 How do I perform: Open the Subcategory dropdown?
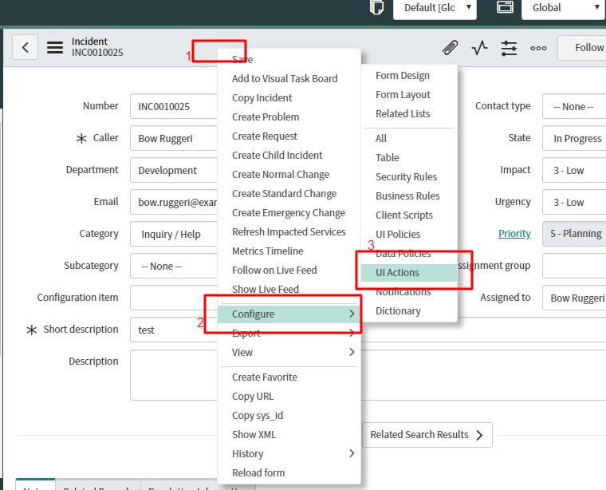coord(174,266)
